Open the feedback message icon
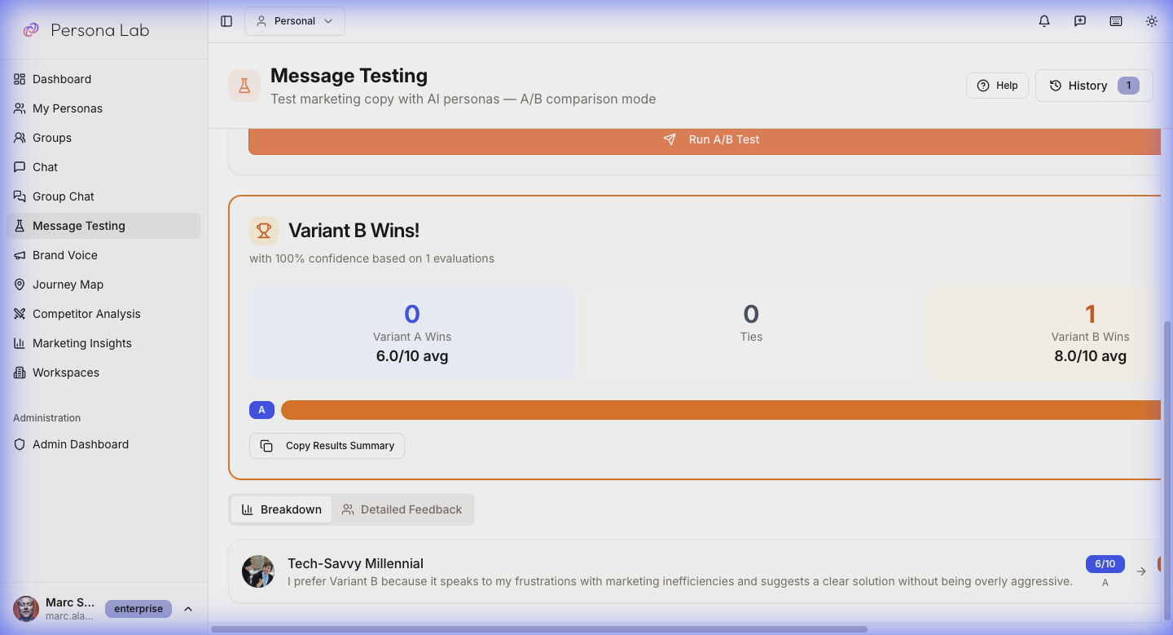 [1080, 21]
